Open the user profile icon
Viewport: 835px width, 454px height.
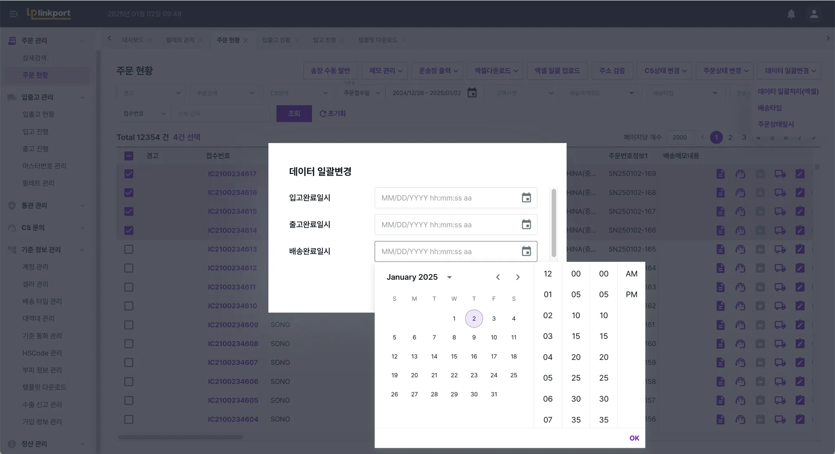(814, 14)
